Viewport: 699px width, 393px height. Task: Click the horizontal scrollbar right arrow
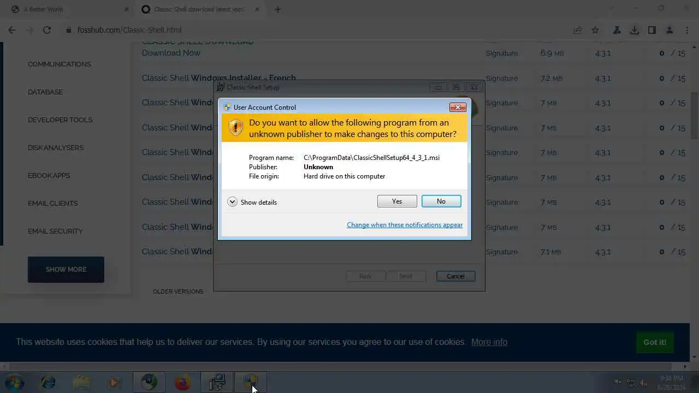pos(686,367)
